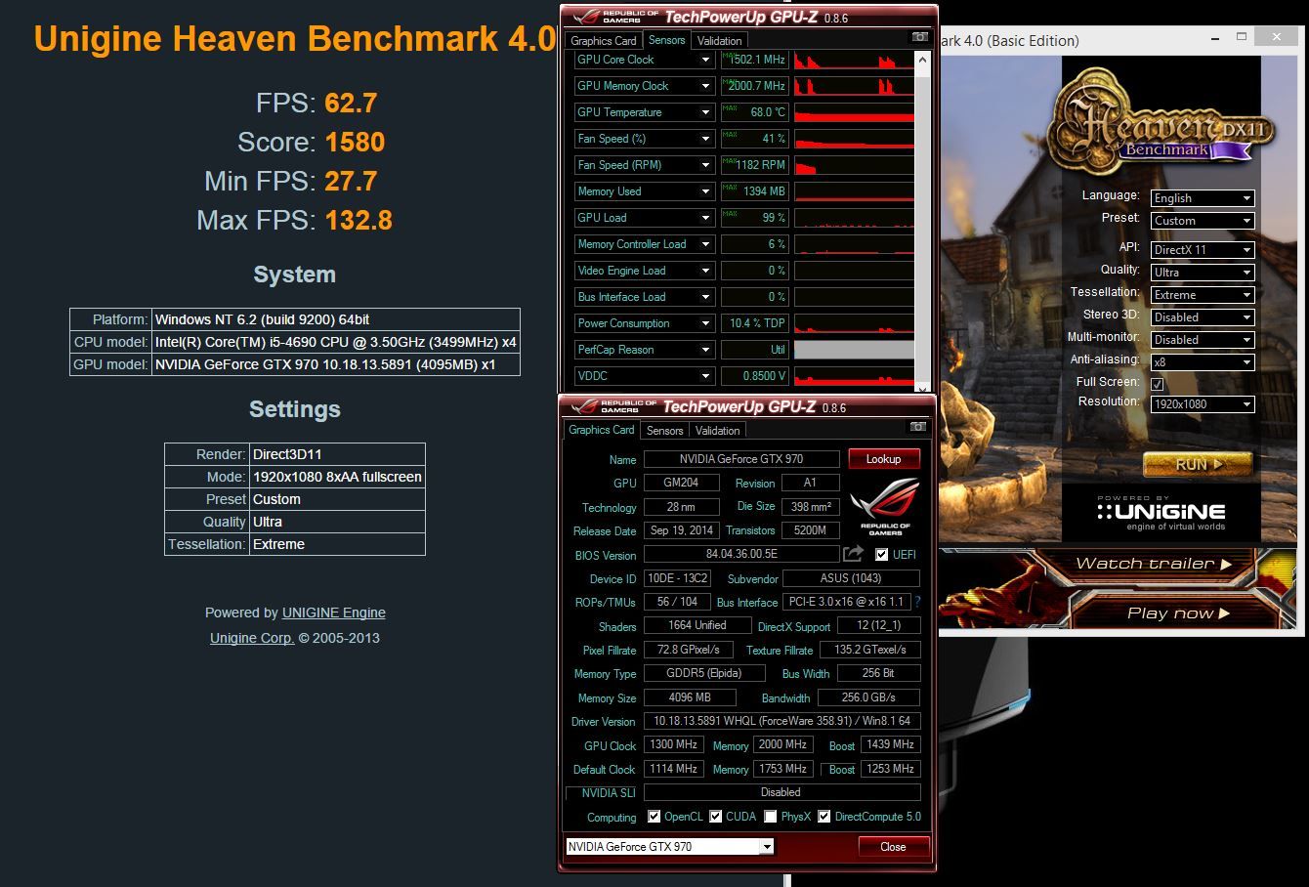Viewport: 1309px width, 887px height.
Task: Click the Watch trailer banner
Action: pyautogui.click(x=1153, y=564)
